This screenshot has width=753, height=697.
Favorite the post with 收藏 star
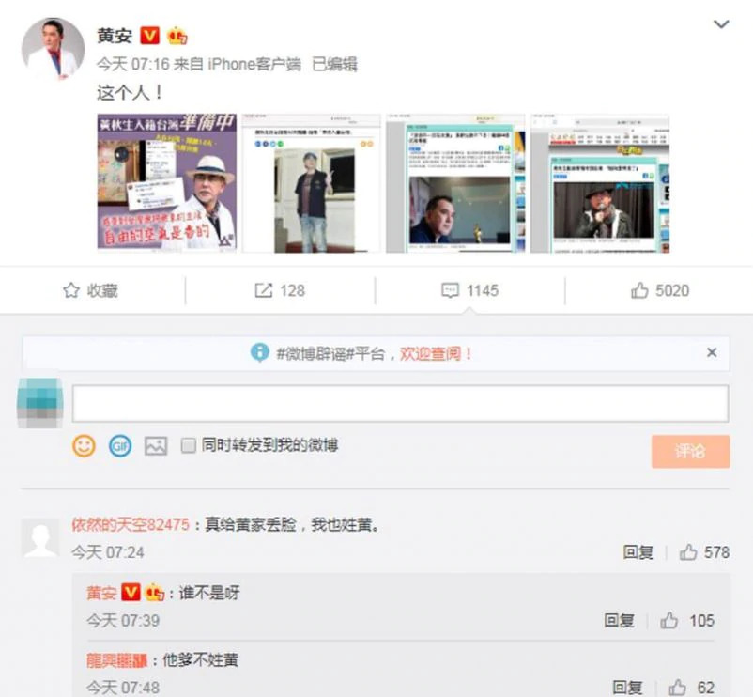90,291
